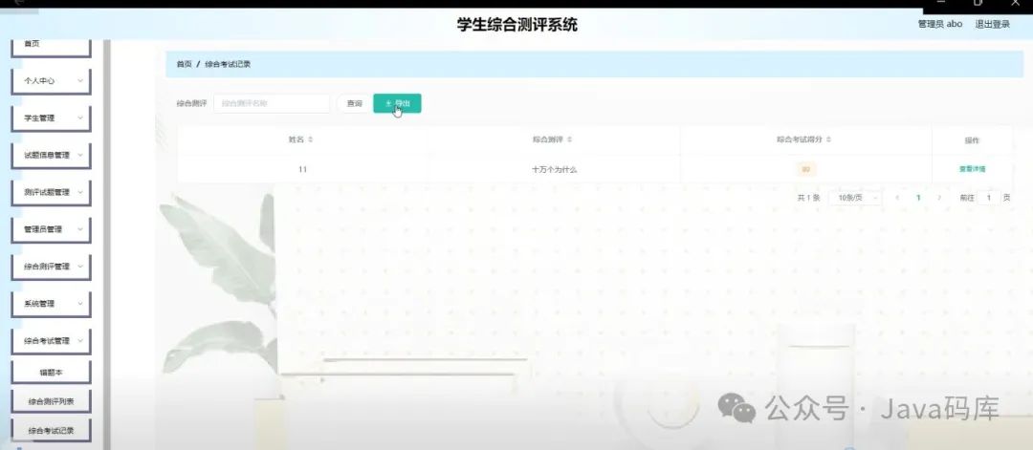
Task: Click the green 导出 export button
Action: click(397, 103)
